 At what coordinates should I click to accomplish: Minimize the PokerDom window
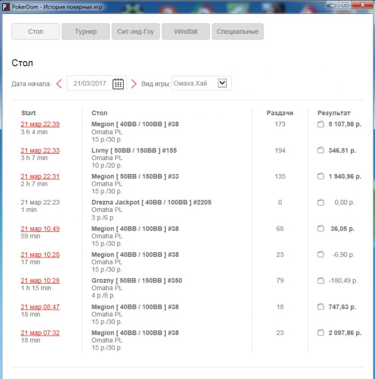[x=333, y=5]
